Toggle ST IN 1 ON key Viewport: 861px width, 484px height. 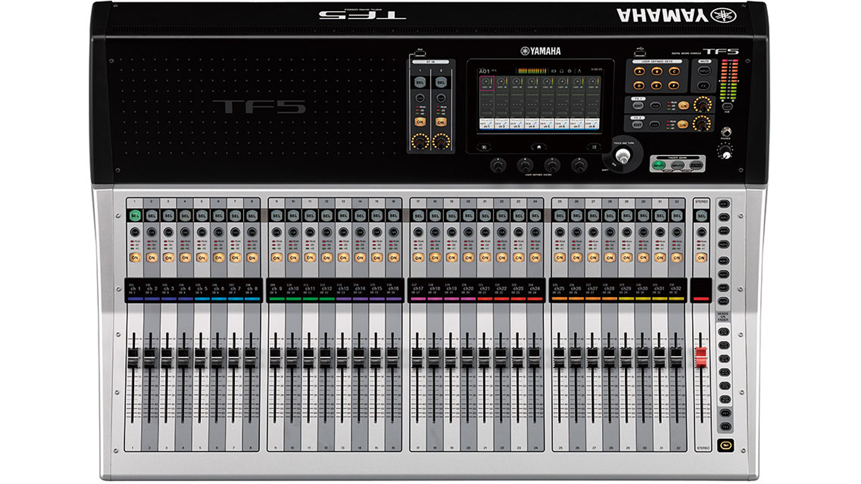pos(420,122)
